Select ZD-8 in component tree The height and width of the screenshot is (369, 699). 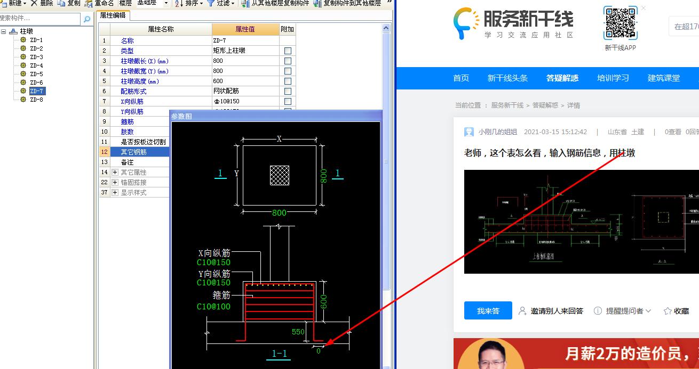[x=36, y=100]
